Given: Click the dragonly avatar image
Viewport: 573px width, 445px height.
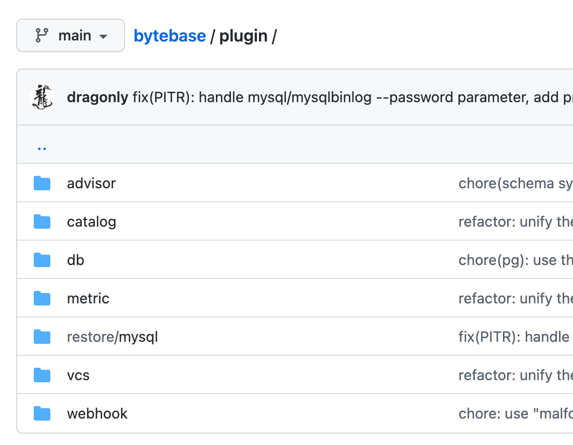Looking at the screenshot, I should pos(43,97).
